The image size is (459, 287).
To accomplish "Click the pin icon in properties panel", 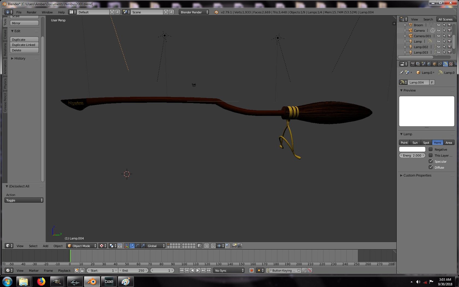I will tap(401, 72).
